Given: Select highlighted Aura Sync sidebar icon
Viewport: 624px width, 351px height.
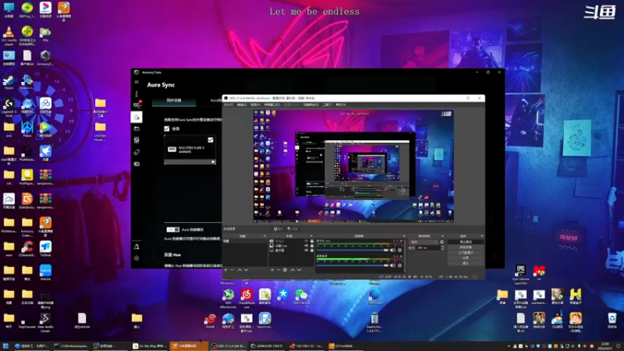Looking at the screenshot, I should (136, 117).
